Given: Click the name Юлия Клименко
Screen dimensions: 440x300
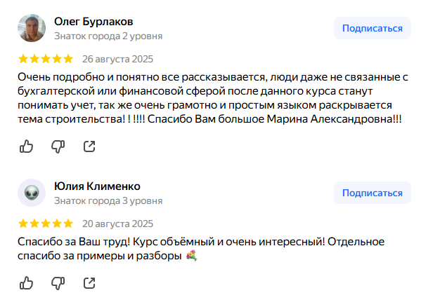Looking at the screenshot, I should click(x=97, y=186).
